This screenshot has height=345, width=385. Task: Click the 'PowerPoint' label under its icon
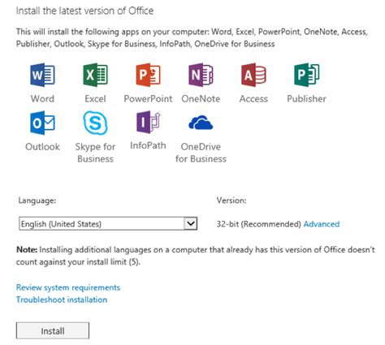tap(148, 99)
